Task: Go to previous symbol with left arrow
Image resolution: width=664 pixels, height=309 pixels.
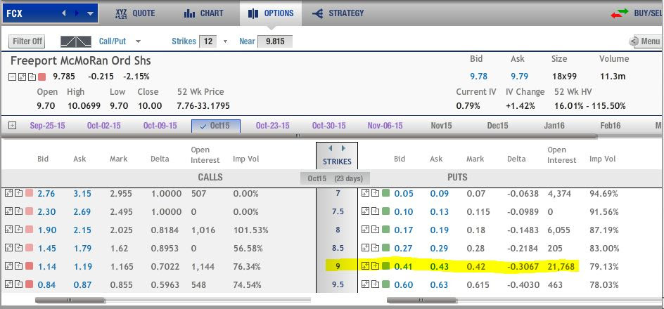Action: point(64,13)
